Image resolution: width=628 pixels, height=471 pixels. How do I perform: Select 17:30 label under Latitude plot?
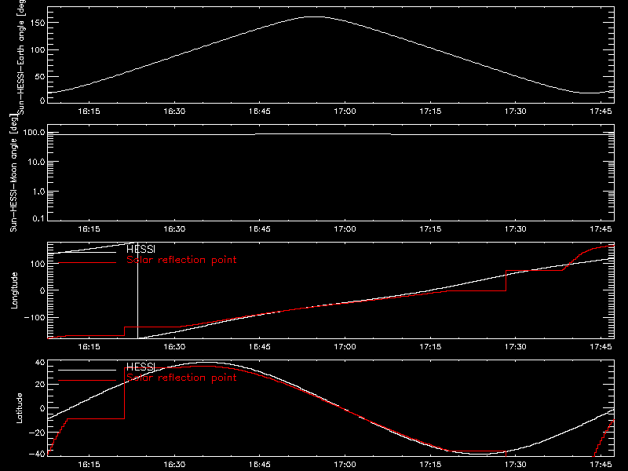(x=516, y=464)
